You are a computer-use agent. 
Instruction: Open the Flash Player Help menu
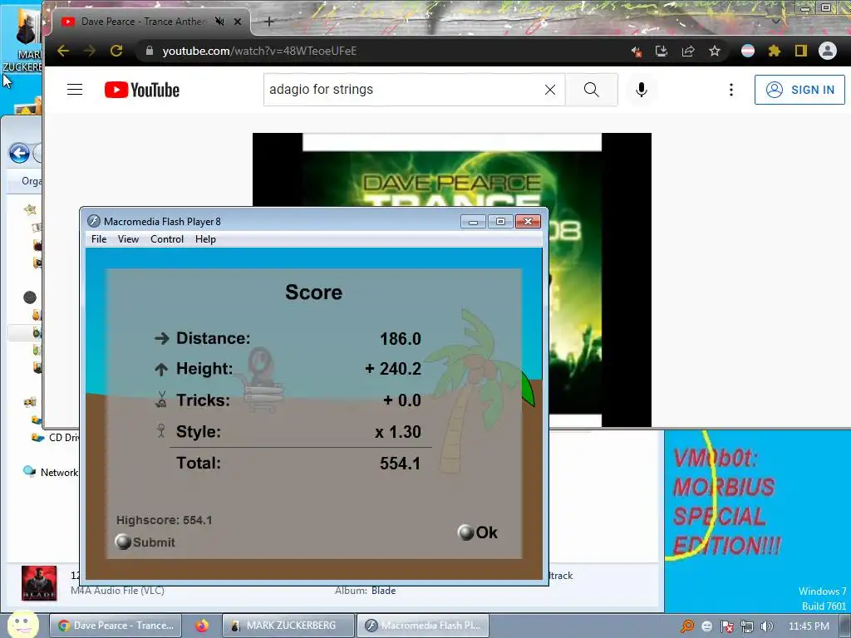pyautogui.click(x=205, y=239)
